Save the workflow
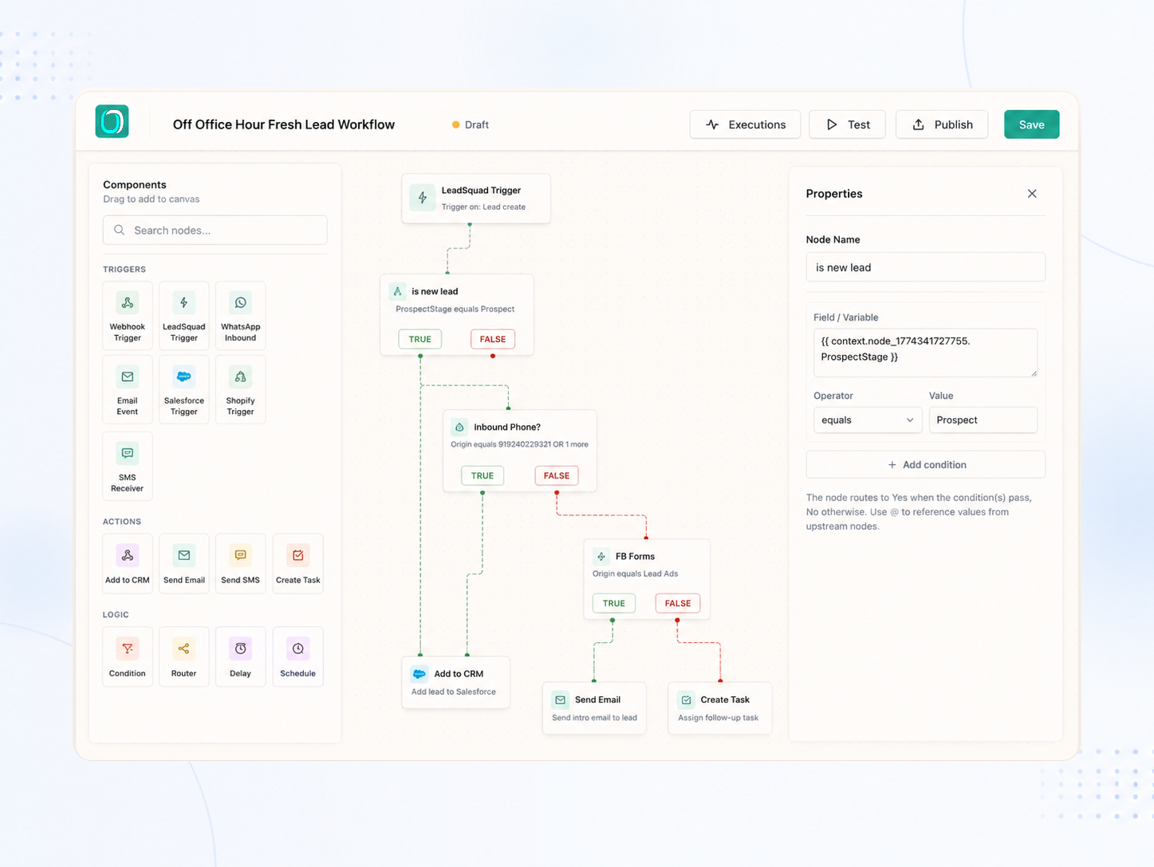This screenshot has height=867, width=1154. (x=1031, y=124)
